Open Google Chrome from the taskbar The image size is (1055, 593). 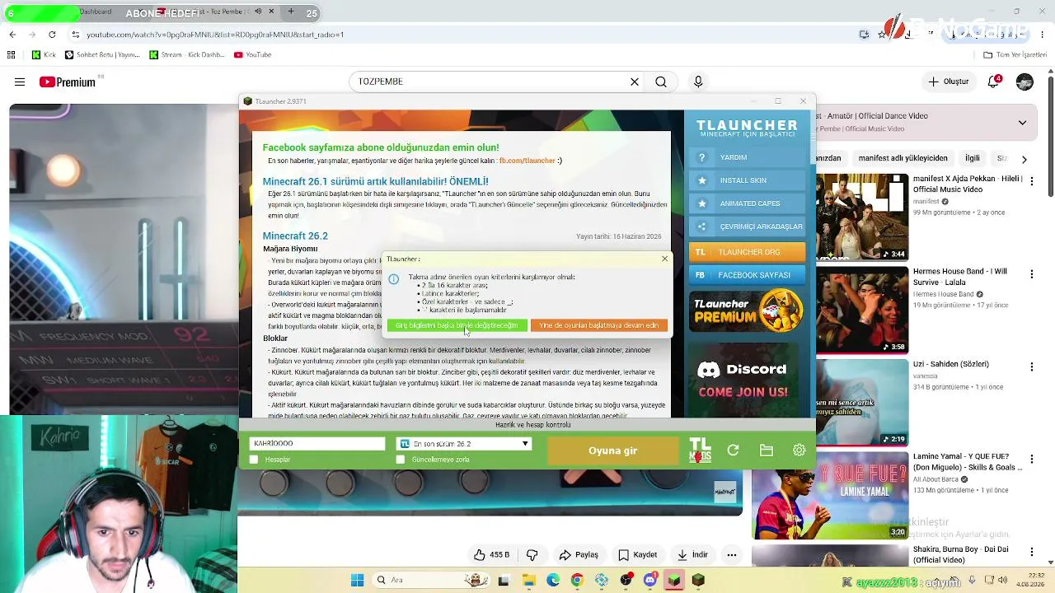tap(577, 581)
